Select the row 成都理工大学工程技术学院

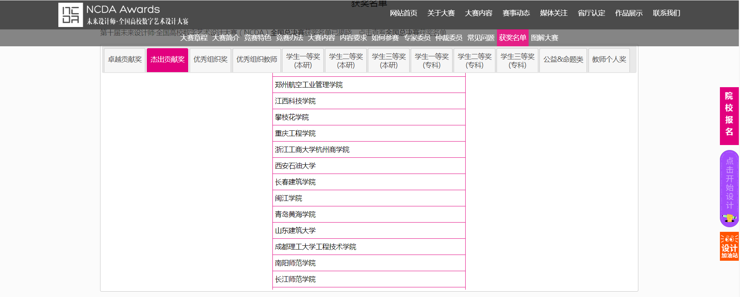[x=369, y=247]
